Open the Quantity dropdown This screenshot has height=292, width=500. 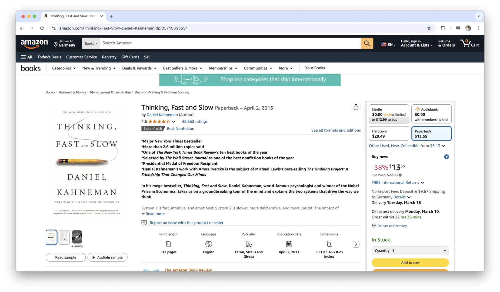pyautogui.click(x=410, y=251)
